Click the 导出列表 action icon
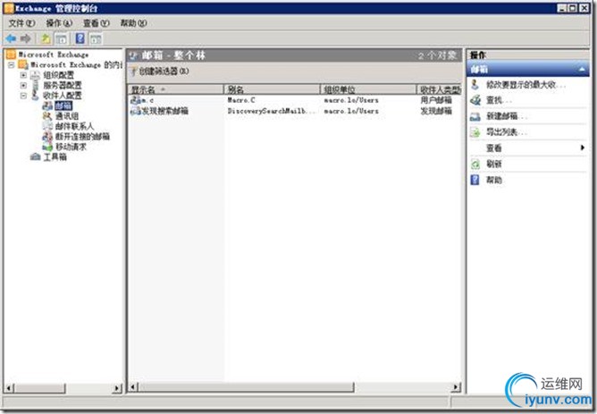 pyautogui.click(x=475, y=132)
